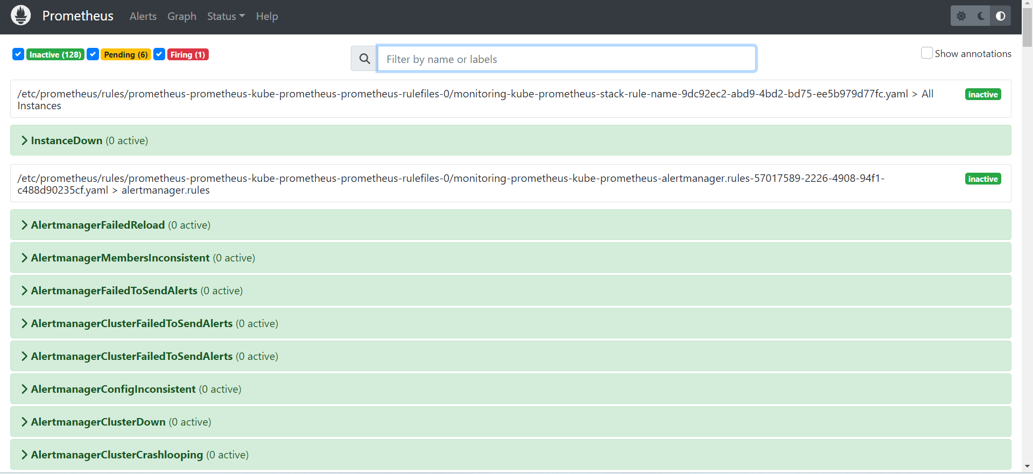Click the inactive badge for All Instances group
The width and height of the screenshot is (1033, 474).
[983, 94]
